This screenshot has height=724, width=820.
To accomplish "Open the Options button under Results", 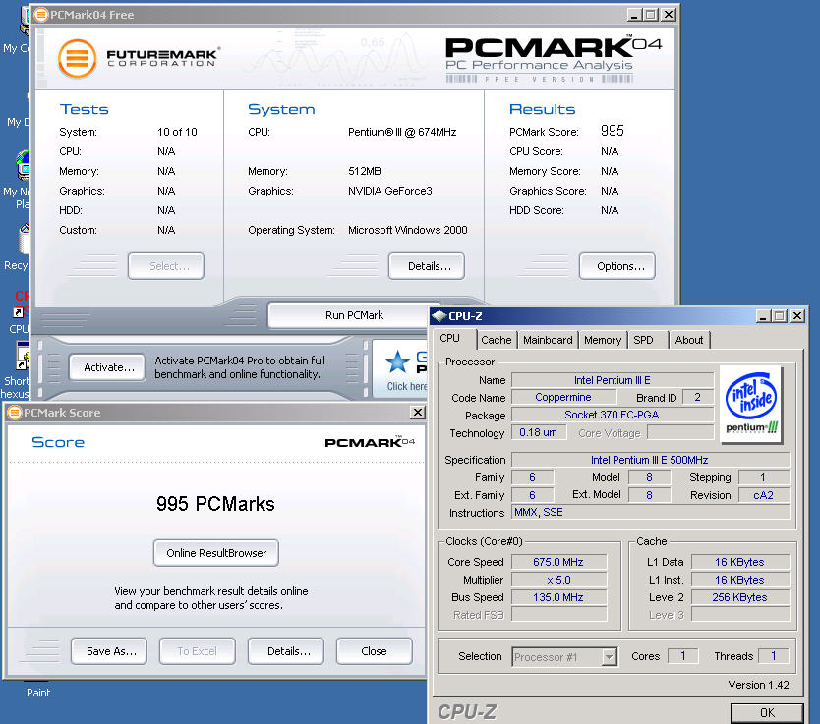I will point(617,266).
